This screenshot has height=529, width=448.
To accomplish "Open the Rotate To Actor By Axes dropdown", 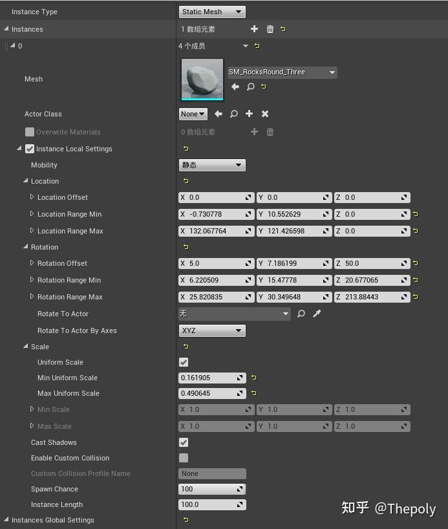I will click(212, 330).
